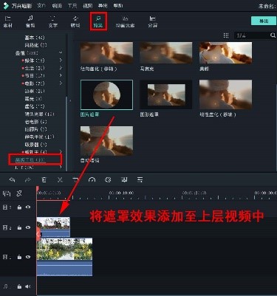
Task: Click the redo arrow in timeline toolbar
Action: click(28, 180)
